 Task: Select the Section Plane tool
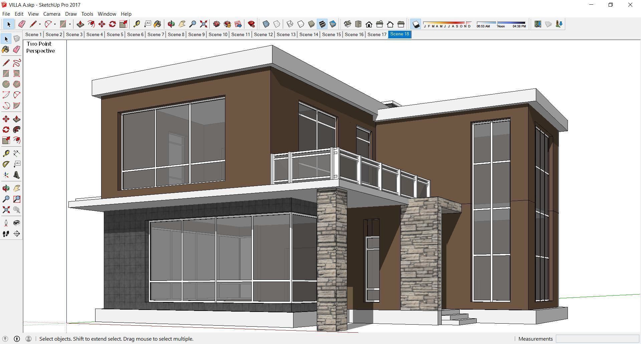[x=17, y=234]
